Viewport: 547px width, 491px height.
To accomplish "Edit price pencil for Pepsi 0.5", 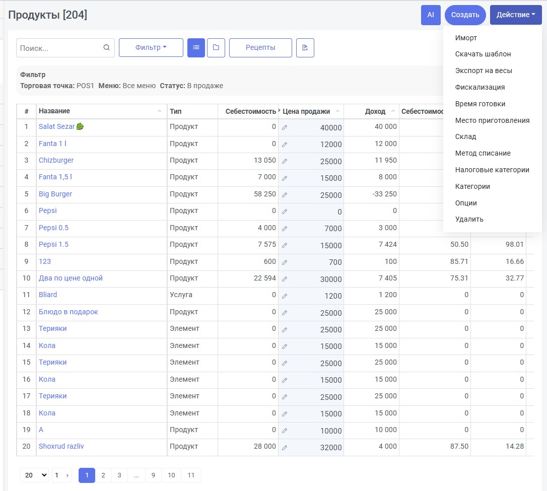I will (x=285, y=229).
